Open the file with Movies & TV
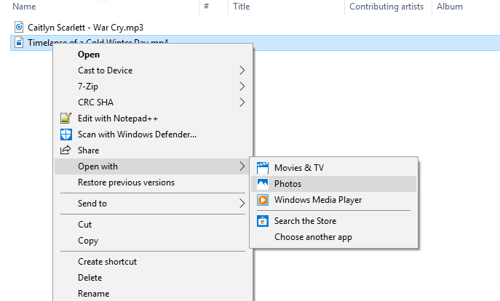This screenshot has width=500, height=301. pos(334,168)
